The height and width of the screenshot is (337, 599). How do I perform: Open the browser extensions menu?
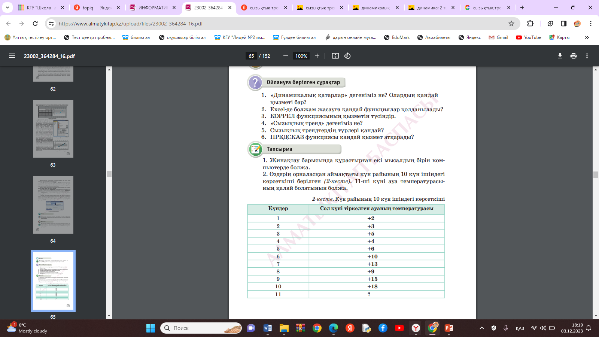click(x=530, y=24)
